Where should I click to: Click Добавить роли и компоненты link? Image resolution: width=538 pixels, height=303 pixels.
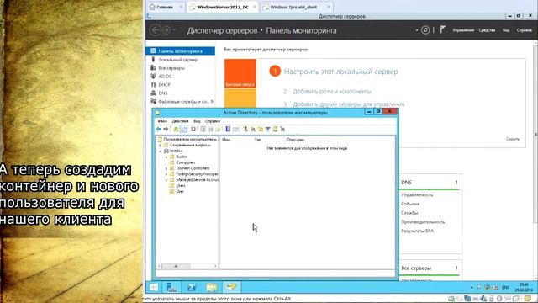tap(332, 92)
